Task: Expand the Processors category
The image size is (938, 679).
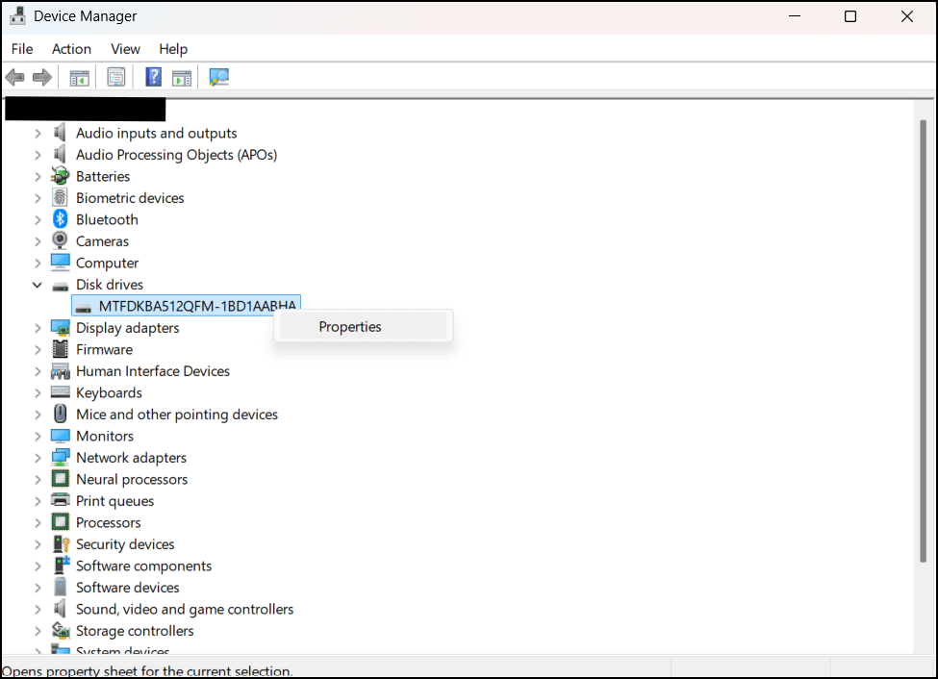Action: [x=38, y=522]
